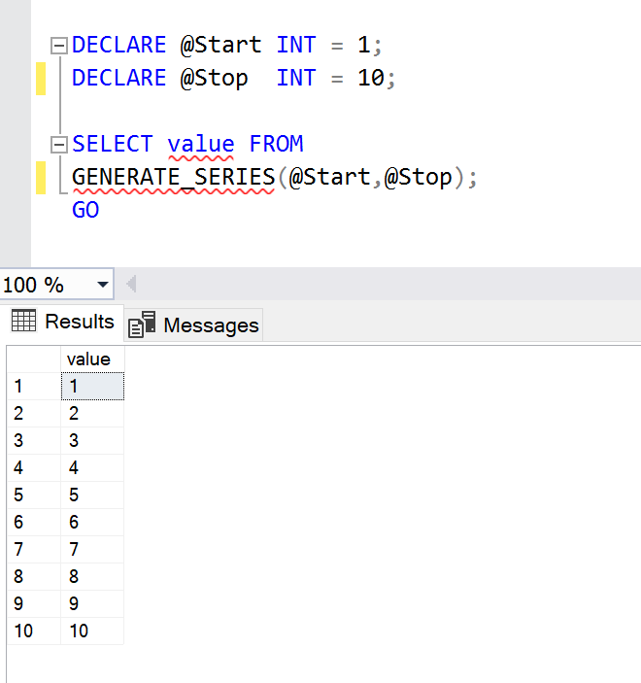Select the value cell containing 10

coord(91,631)
